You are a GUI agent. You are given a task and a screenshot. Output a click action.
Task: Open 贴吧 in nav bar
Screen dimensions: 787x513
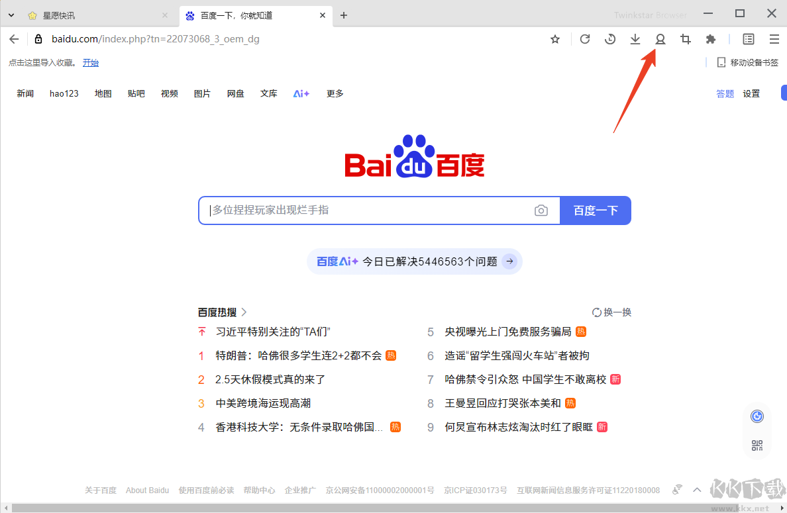[136, 94]
